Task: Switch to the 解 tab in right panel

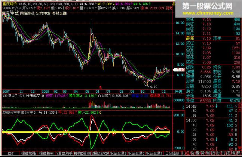Action: pyautogui.click(x=238, y=153)
